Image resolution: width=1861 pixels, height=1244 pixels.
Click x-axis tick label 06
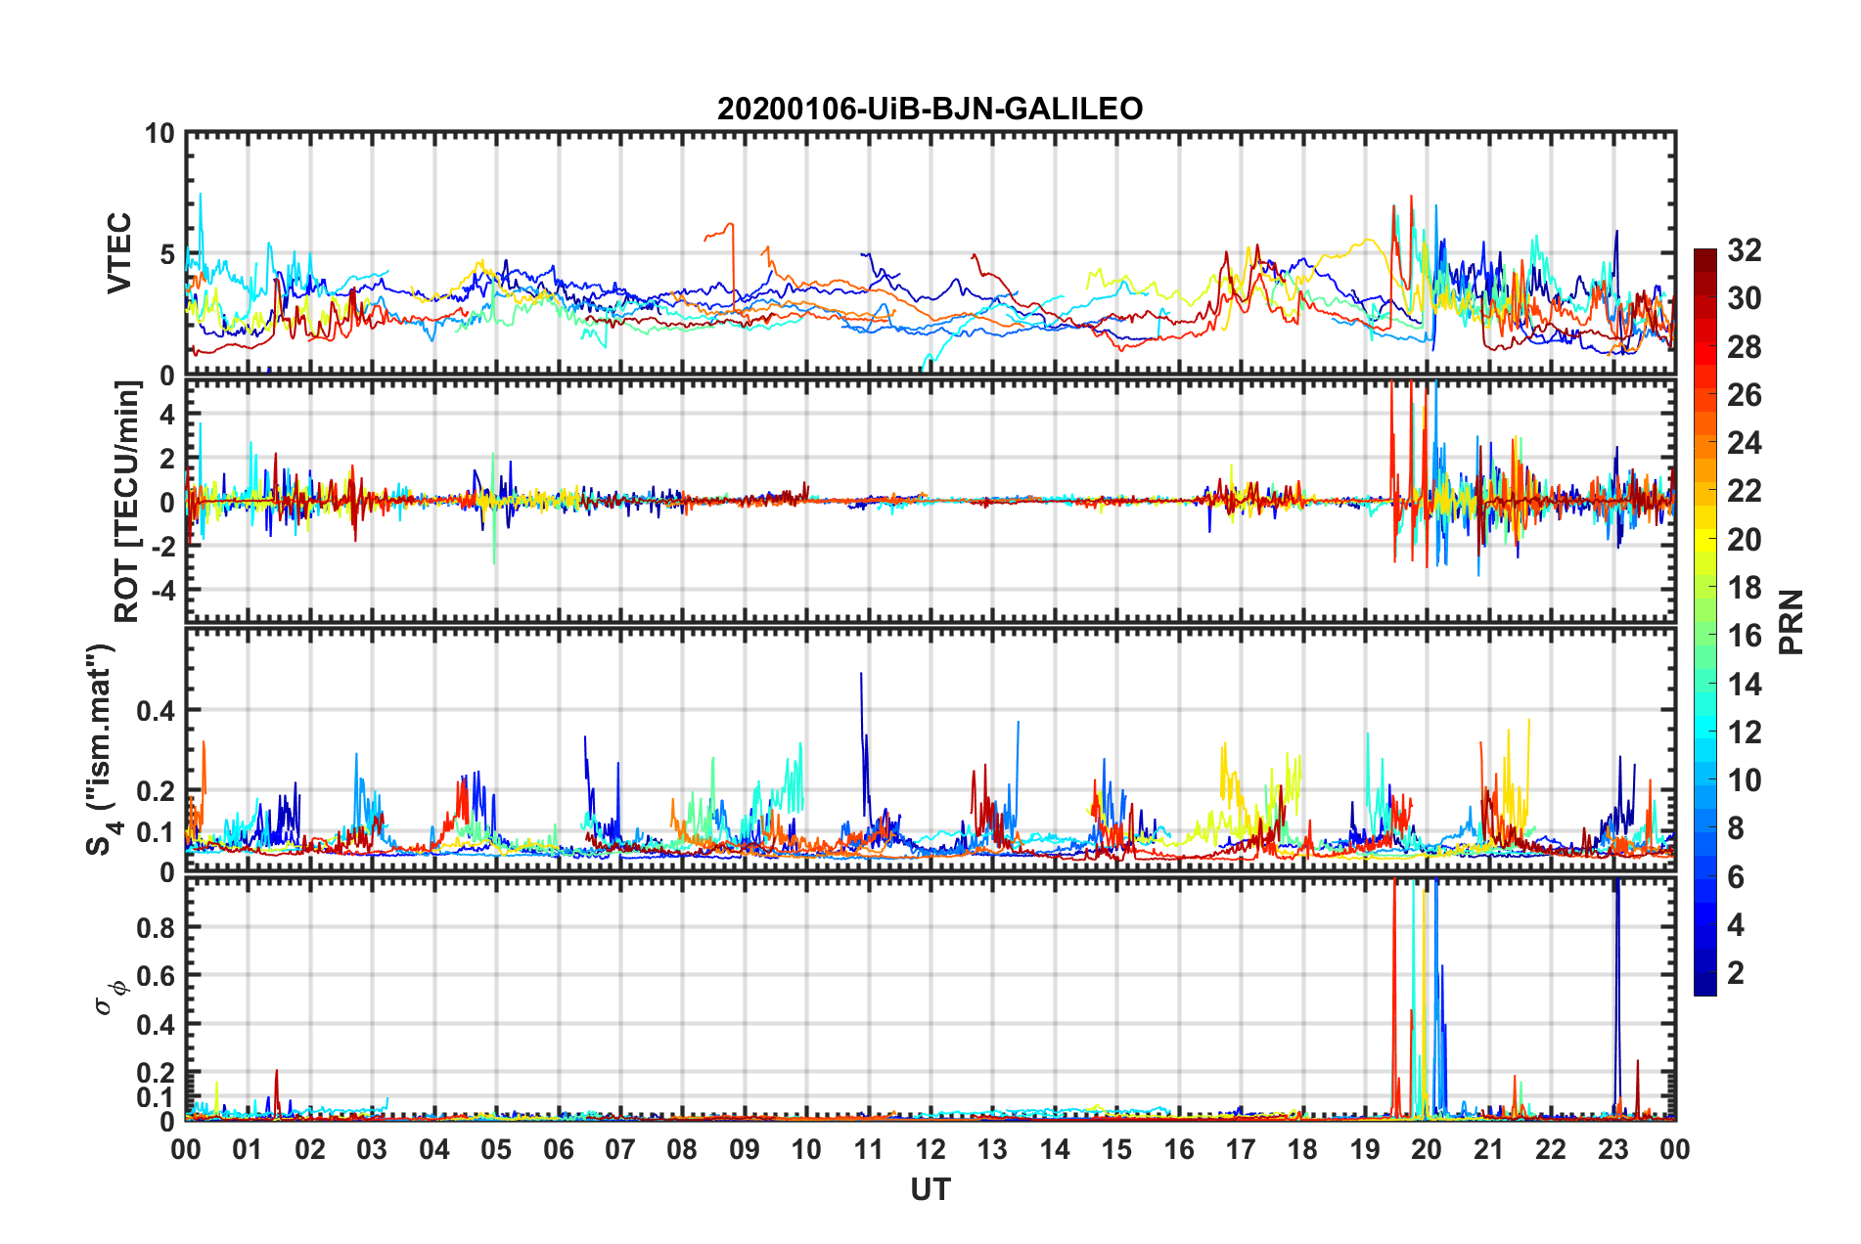pos(558,1149)
